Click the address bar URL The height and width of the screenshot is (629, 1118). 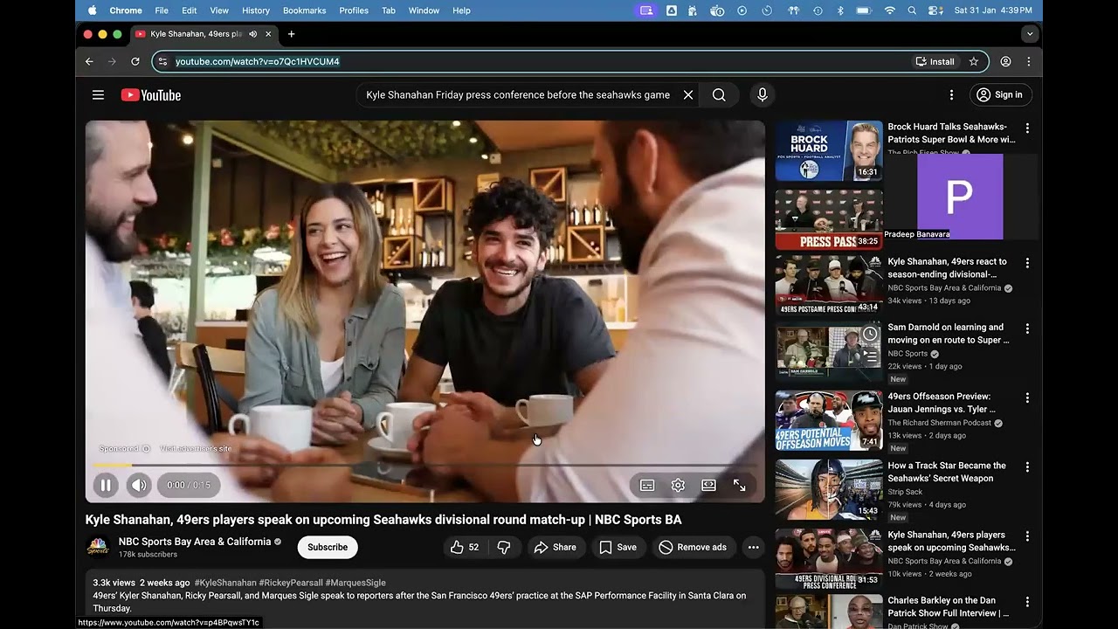pyautogui.click(x=258, y=61)
